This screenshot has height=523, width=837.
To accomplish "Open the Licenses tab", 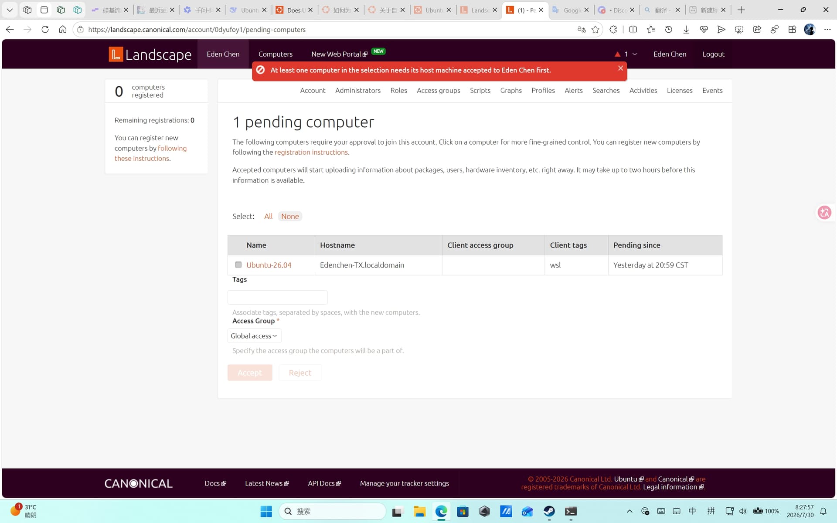I will [680, 90].
